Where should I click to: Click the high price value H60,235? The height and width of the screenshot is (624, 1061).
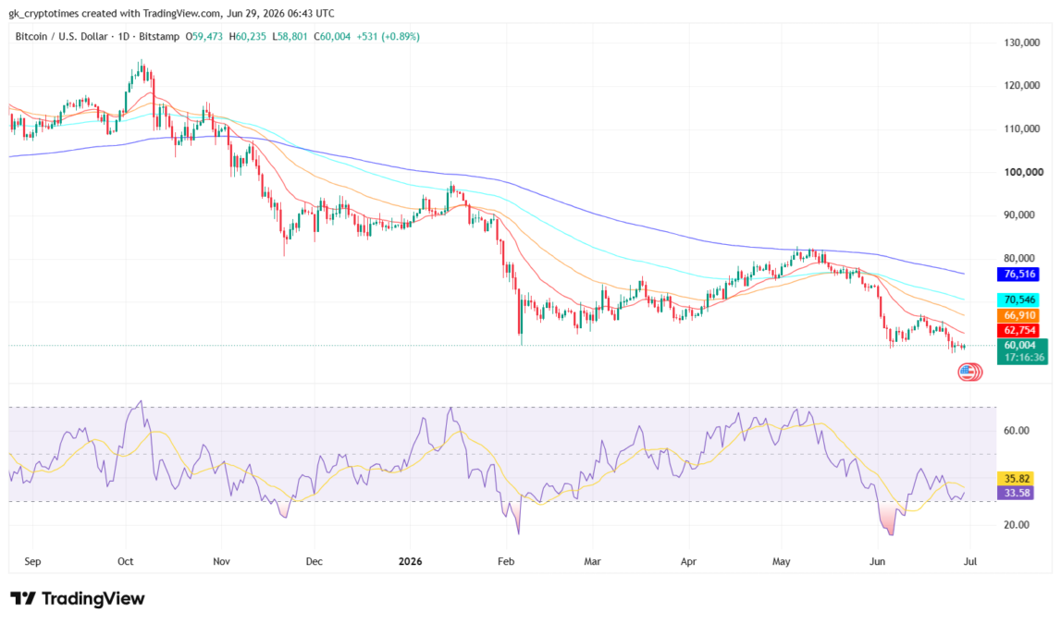point(248,36)
